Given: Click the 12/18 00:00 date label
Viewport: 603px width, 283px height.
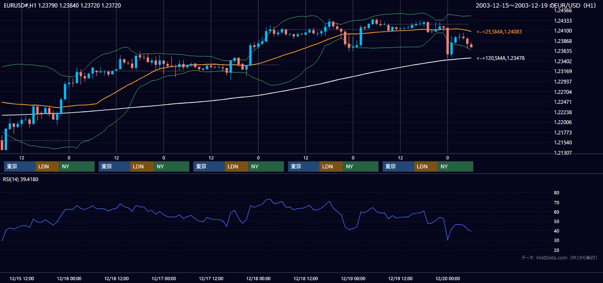Looking at the screenshot, I should coord(258,278).
